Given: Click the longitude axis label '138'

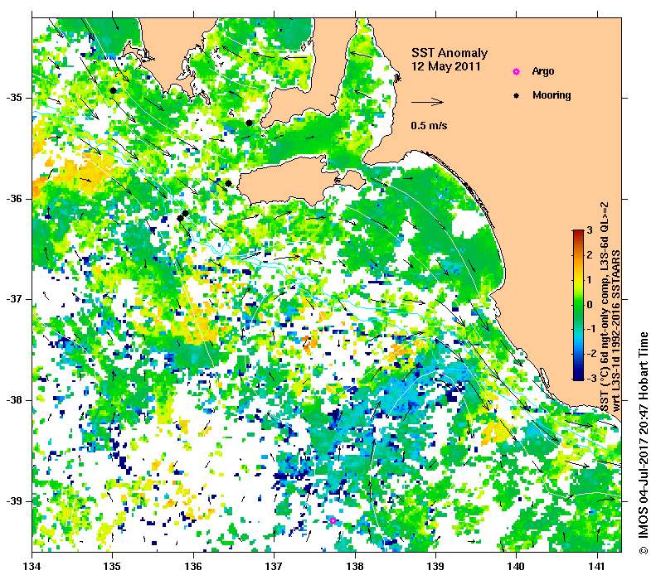Looking at the screenshot, I should tap(355, 567).
